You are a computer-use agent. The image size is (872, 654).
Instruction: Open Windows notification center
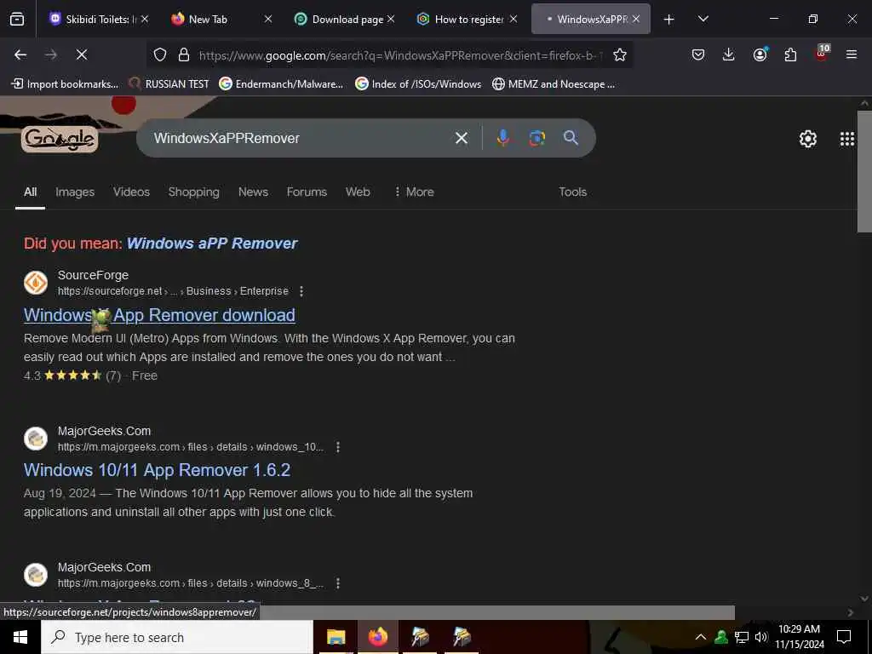point(844,637)
